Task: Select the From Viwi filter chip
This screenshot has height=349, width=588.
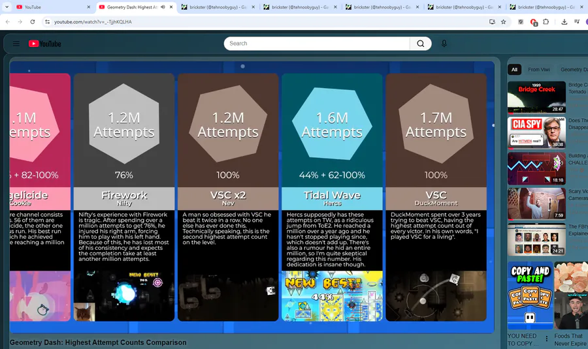Action: (539, 70)
